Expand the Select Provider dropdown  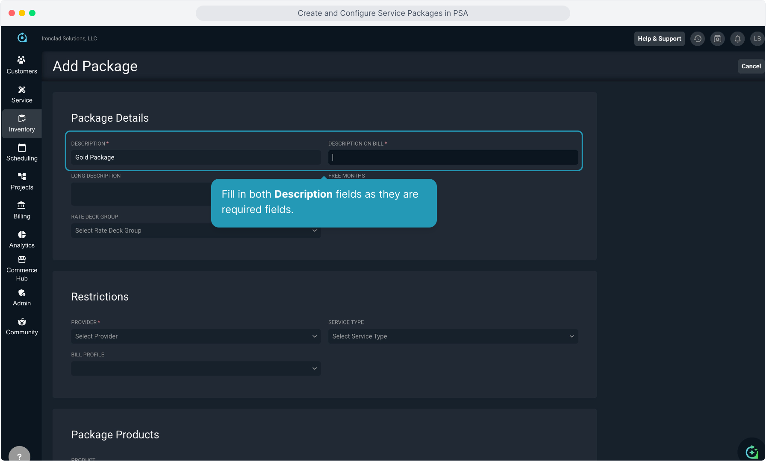click(x=196, y=336)
